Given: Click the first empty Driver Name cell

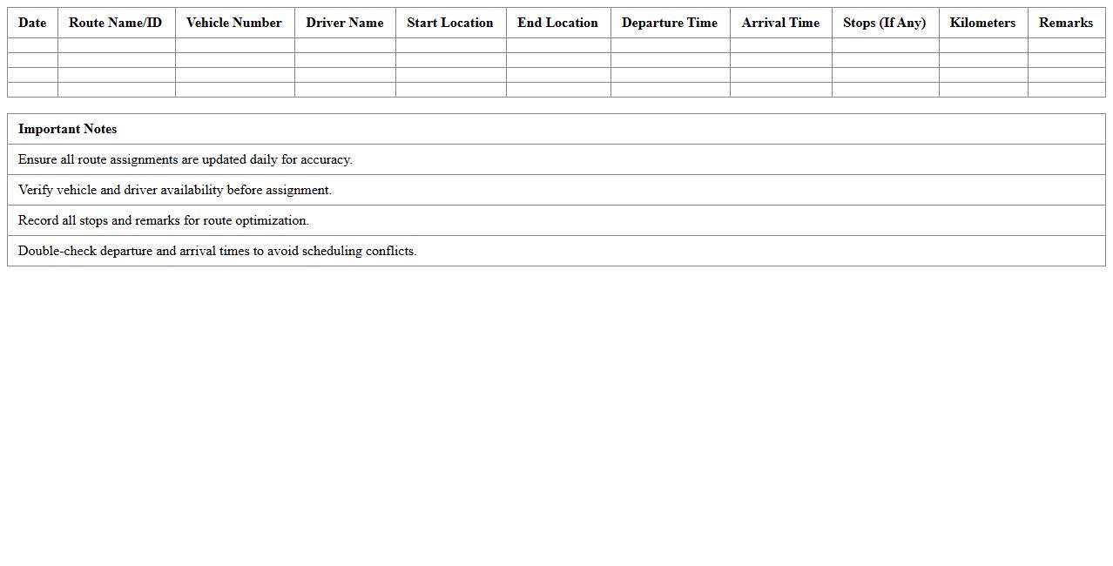Looking at the screenshot, I should (344, 44).
